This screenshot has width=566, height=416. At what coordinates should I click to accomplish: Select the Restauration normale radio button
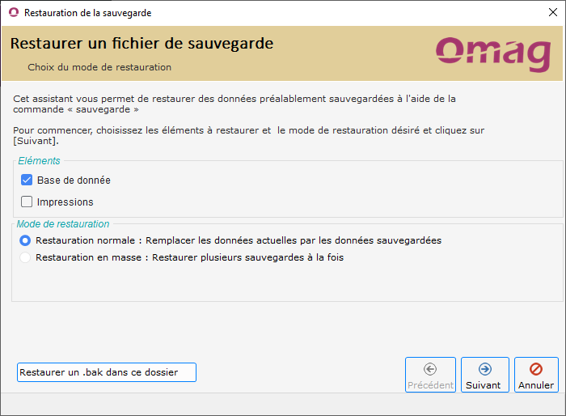click(26, 240)
